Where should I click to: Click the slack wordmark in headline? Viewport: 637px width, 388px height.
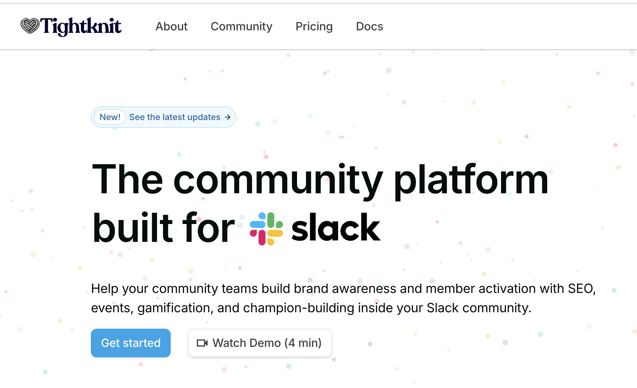click(x=336, y=229)
